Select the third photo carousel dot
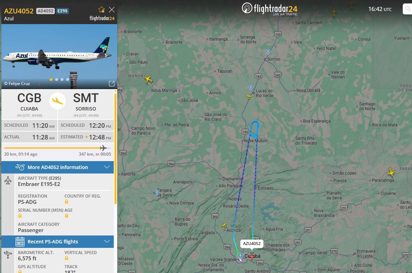The image size is (412, 273). 62,80
